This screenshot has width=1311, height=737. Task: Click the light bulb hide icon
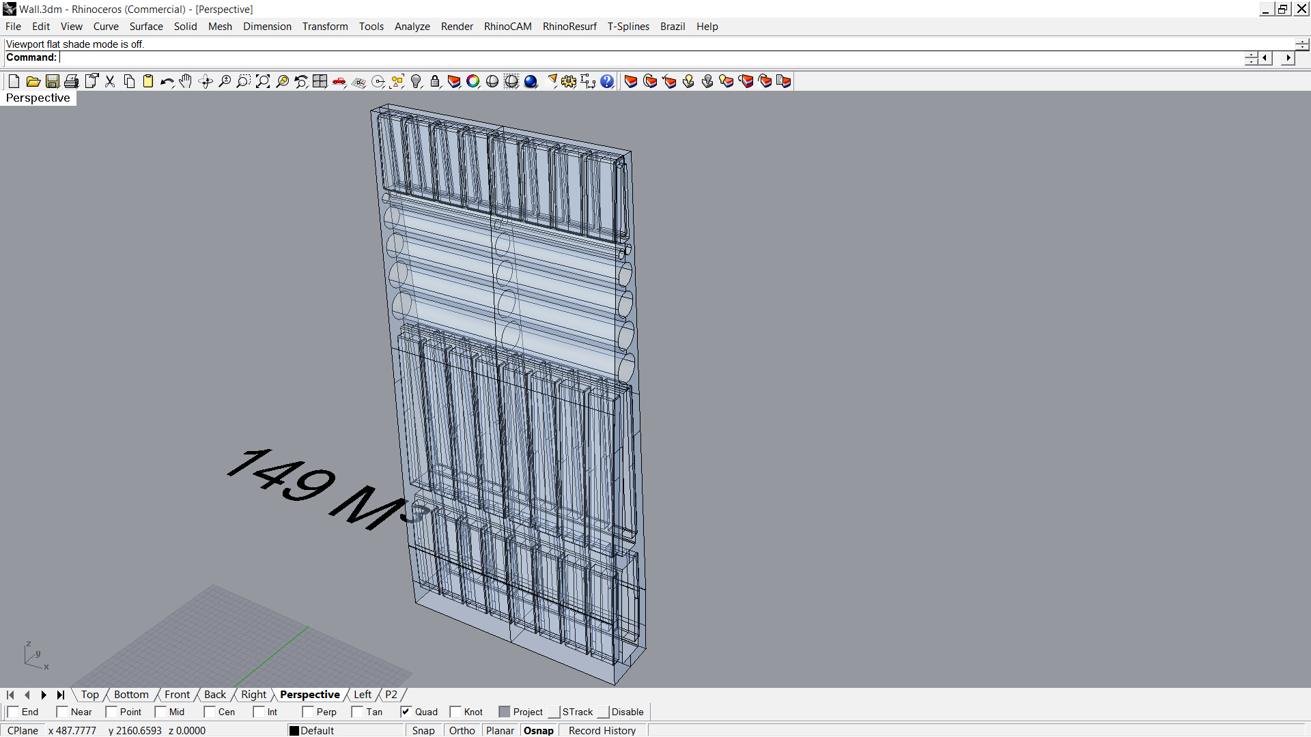coord(416,82)
